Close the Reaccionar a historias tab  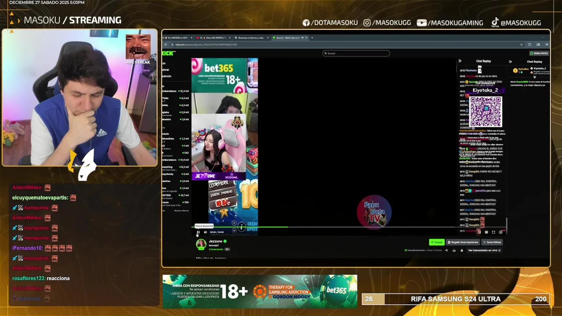pyautogui.click(x=268, y=38)
